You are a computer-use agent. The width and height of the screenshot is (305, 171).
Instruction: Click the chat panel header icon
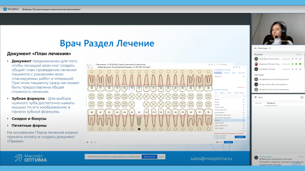point(255,97)
